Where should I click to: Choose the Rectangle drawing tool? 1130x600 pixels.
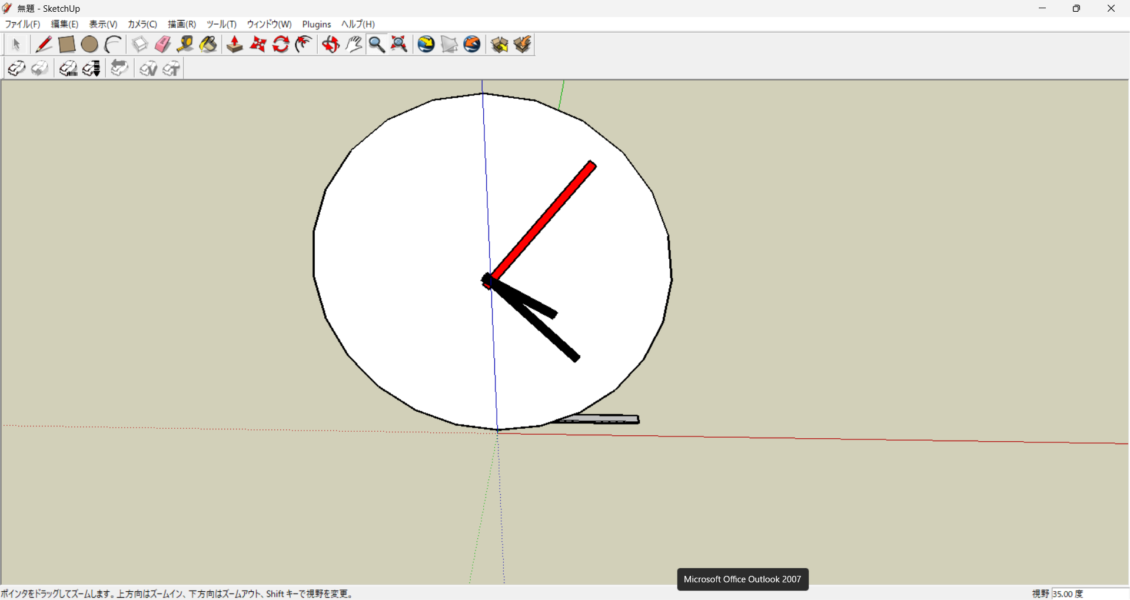pyautogui.click(x=67, y=45)
